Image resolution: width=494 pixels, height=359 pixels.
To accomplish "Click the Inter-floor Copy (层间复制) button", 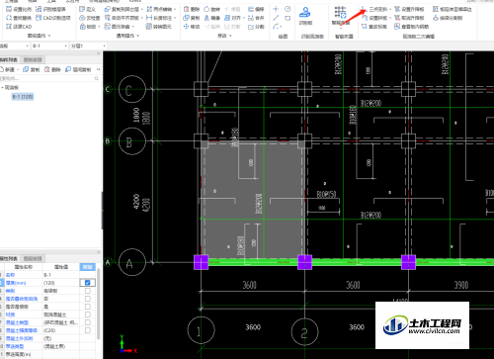I will (x=78, y=69).
